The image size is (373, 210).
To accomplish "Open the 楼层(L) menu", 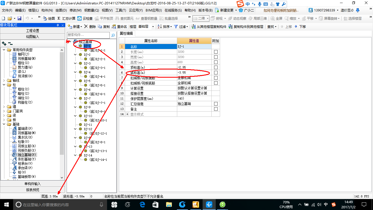I will 34,10.
